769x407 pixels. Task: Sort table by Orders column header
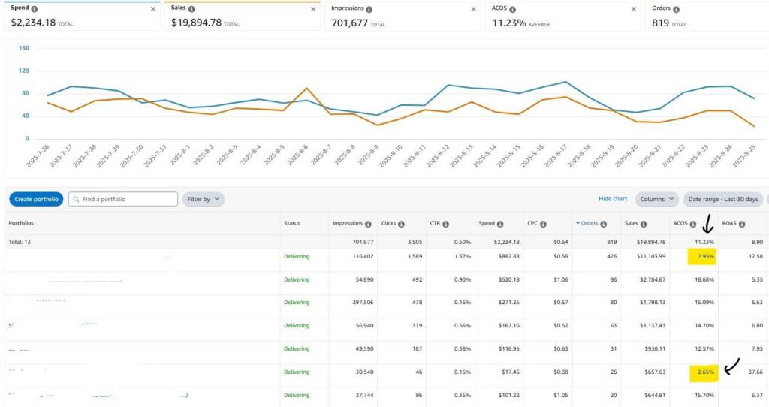590,224
